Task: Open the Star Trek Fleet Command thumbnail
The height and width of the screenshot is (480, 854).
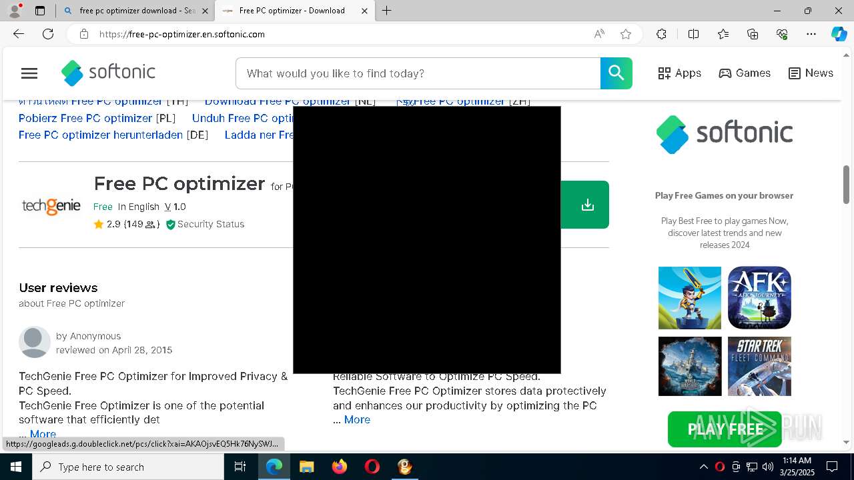Action: (x=759, y=366)
